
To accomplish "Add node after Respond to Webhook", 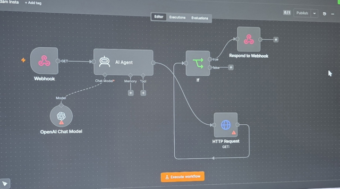I will coord(276,40).
